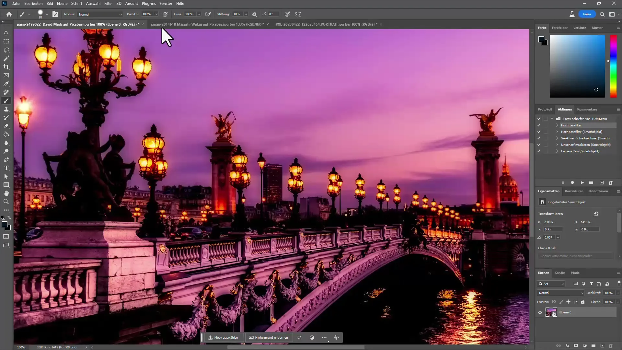This screenshot has height=350, width=622.
Task: Select the Healing Brush tool
Action: click(x=6, y=93)
